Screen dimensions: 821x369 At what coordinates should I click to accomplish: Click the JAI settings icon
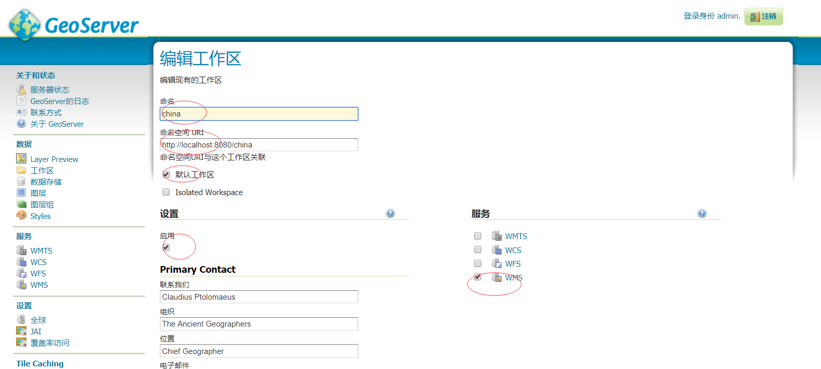[x=21, y=331]
